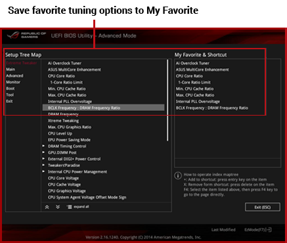The width and height of the screenshot is (287, 243).
Task: Select Max. CPU Cache Ratio in tree map
Action: point(67,95)
